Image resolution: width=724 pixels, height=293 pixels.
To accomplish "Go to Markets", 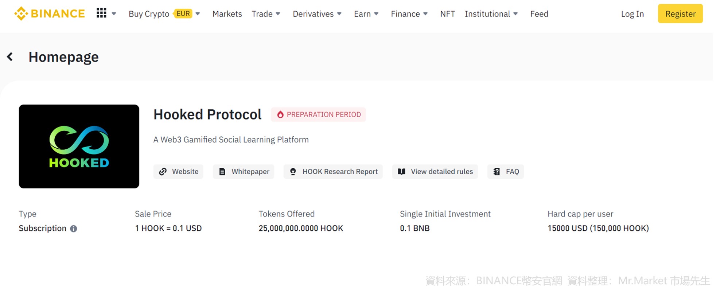I will (227, 14).
